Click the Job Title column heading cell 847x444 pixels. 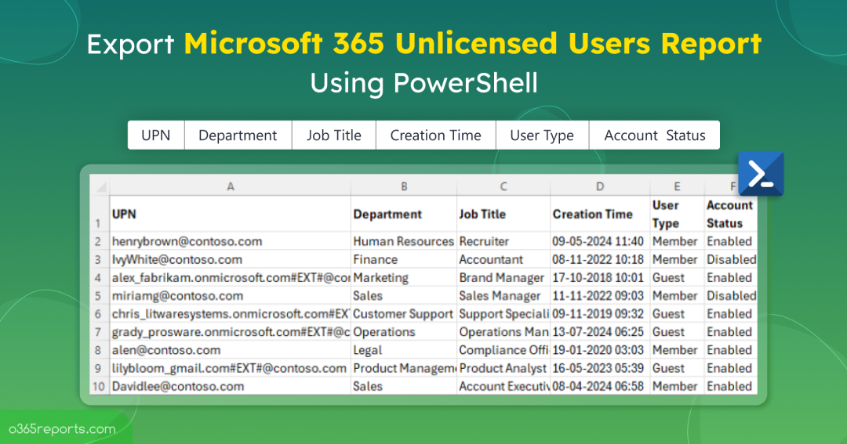[503, 215]
